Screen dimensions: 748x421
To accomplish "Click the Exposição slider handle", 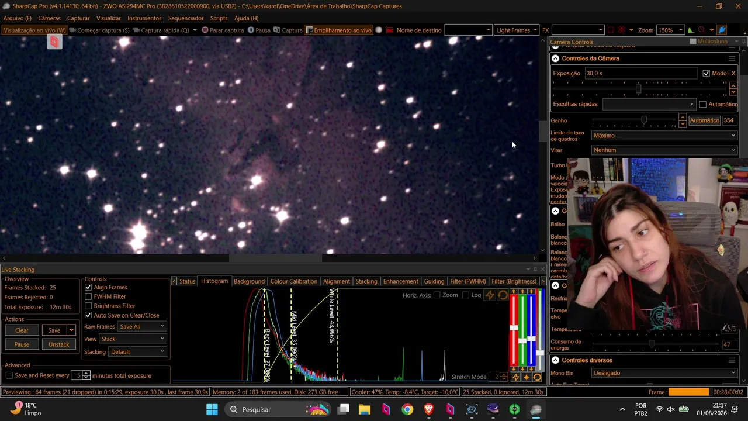I will tap(638, 89).
